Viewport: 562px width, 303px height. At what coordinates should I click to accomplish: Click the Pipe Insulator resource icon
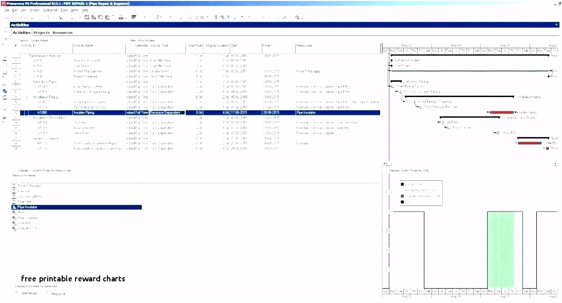[13, 207]
